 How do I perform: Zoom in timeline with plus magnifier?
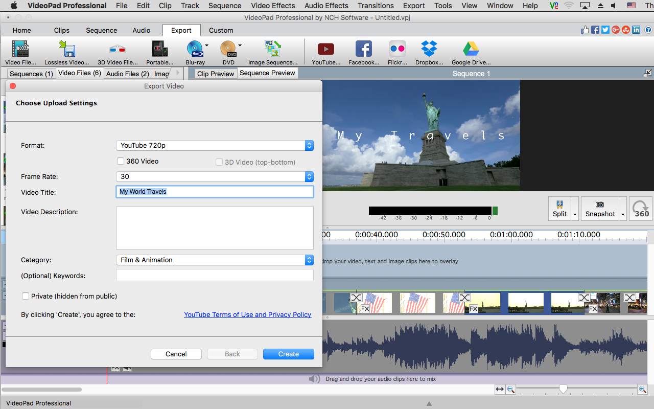643,390
